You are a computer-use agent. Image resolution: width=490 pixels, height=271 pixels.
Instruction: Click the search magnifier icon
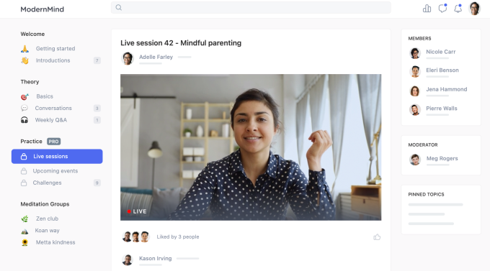pos(119,7)
